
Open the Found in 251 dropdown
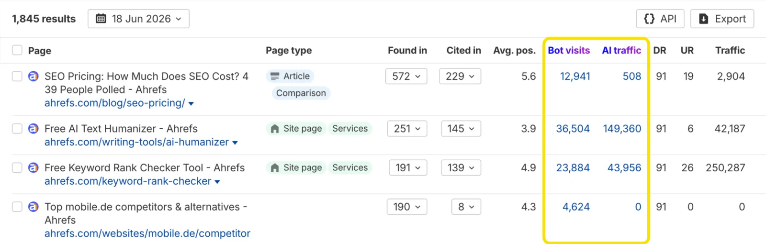(x=407, y=128)
